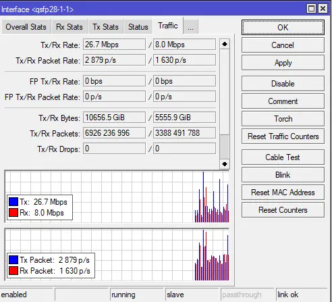Viewport: 332px width, 302px height.
Task: Click the vertical scrollbar thumb
Action: (224, 147)
